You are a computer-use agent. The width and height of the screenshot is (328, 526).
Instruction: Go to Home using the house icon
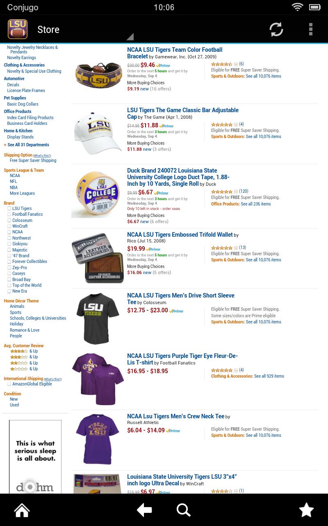point(22,510)
